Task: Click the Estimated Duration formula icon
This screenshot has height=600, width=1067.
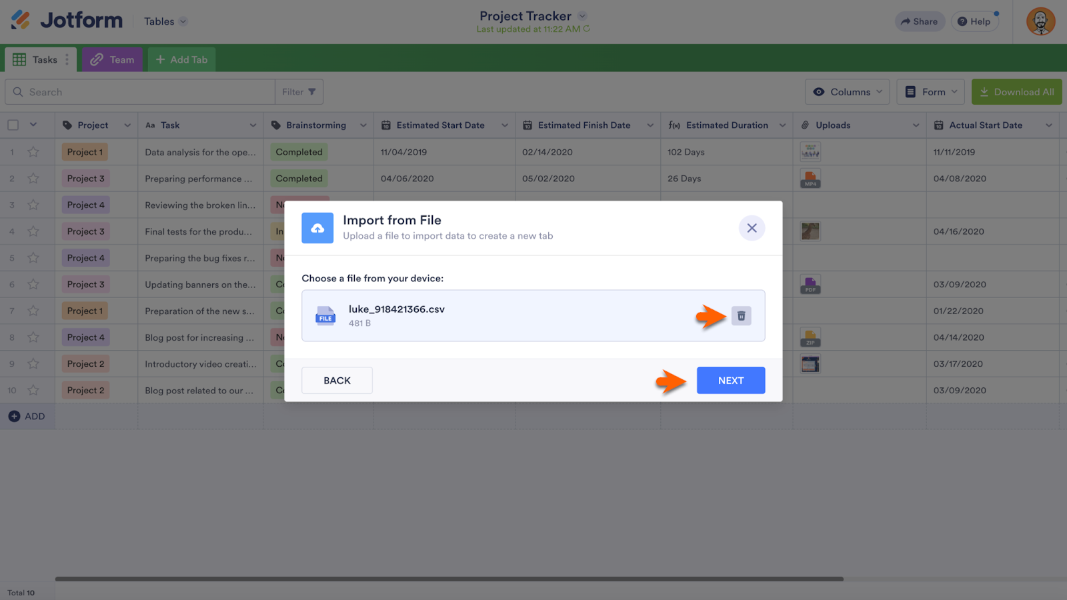Action: 674,125
